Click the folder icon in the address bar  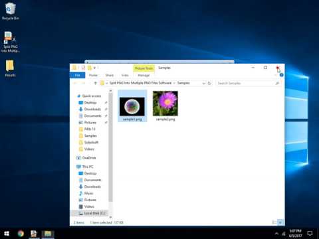(102, 83)
